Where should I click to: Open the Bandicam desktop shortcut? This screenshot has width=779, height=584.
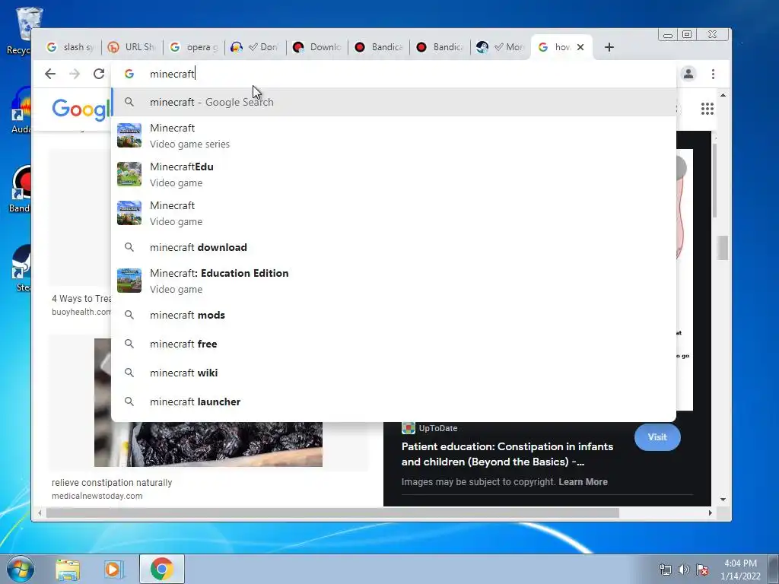pos(21,189)
